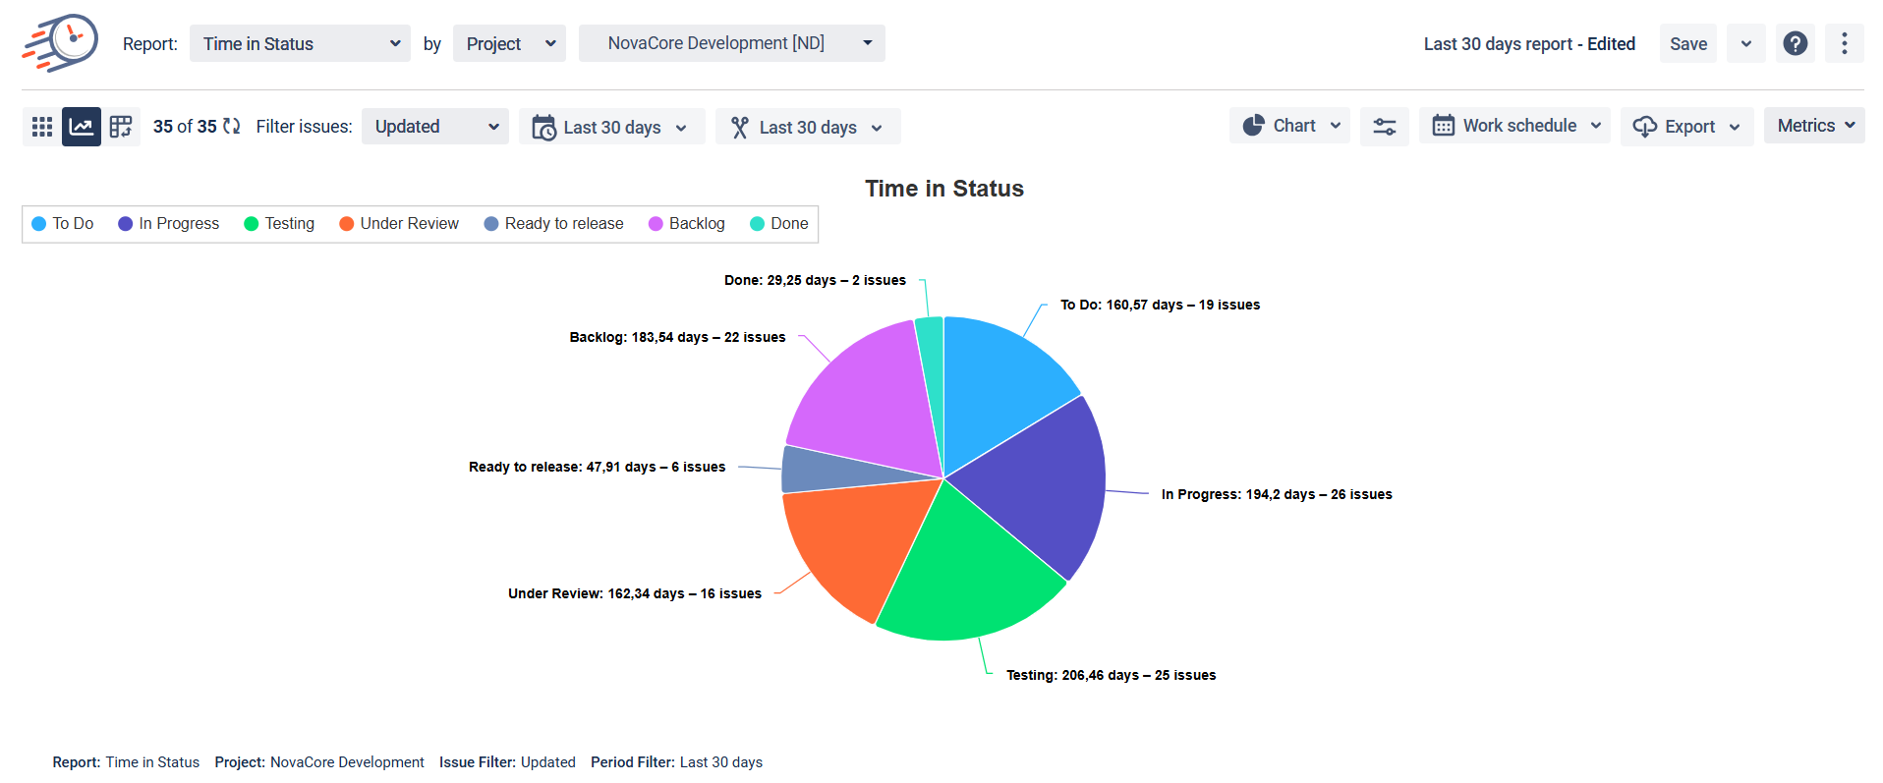Open the three-dot more options menu
Viewport: 1883px width, 783px height.
1844,44
